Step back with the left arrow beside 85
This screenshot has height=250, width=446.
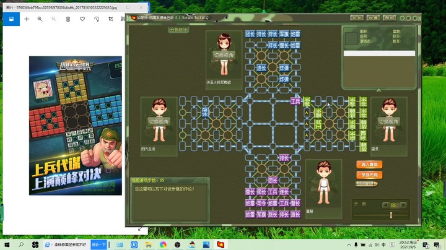385,205
